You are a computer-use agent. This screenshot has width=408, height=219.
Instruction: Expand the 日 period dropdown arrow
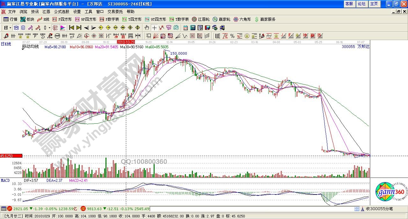10,28
